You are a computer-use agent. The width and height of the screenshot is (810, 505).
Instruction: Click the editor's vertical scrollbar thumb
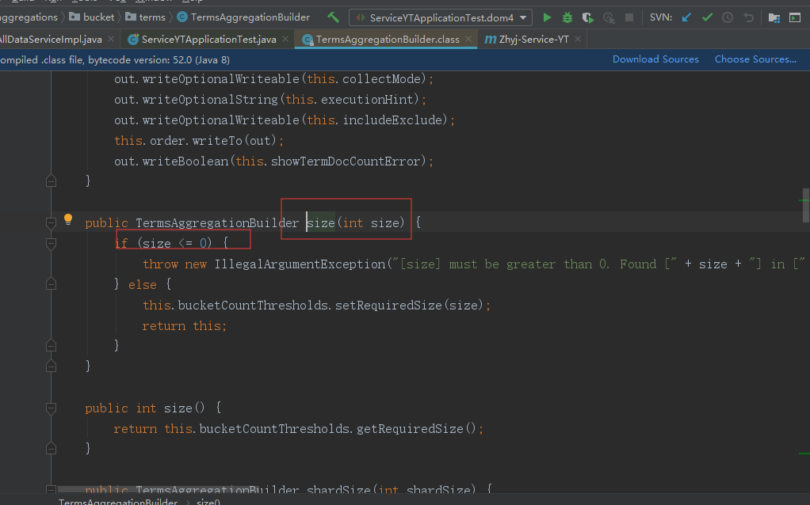click(806, 206)
